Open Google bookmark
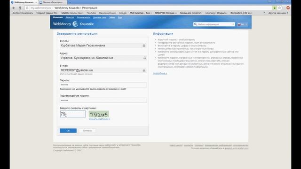This screenshot has width=301, height=169. 123,13
